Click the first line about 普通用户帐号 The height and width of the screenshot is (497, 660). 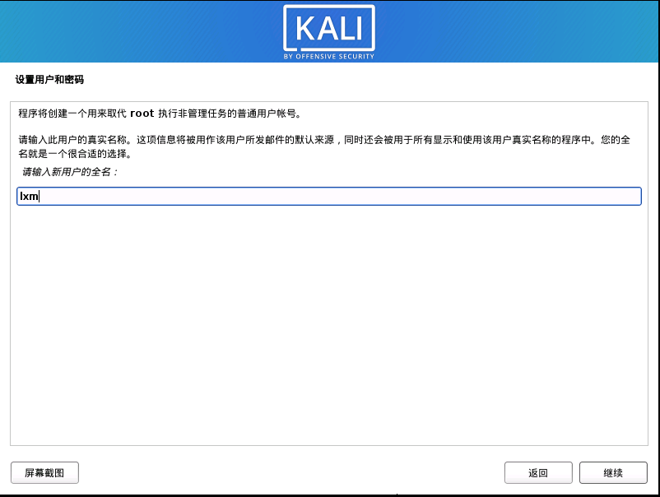[160, 114]
